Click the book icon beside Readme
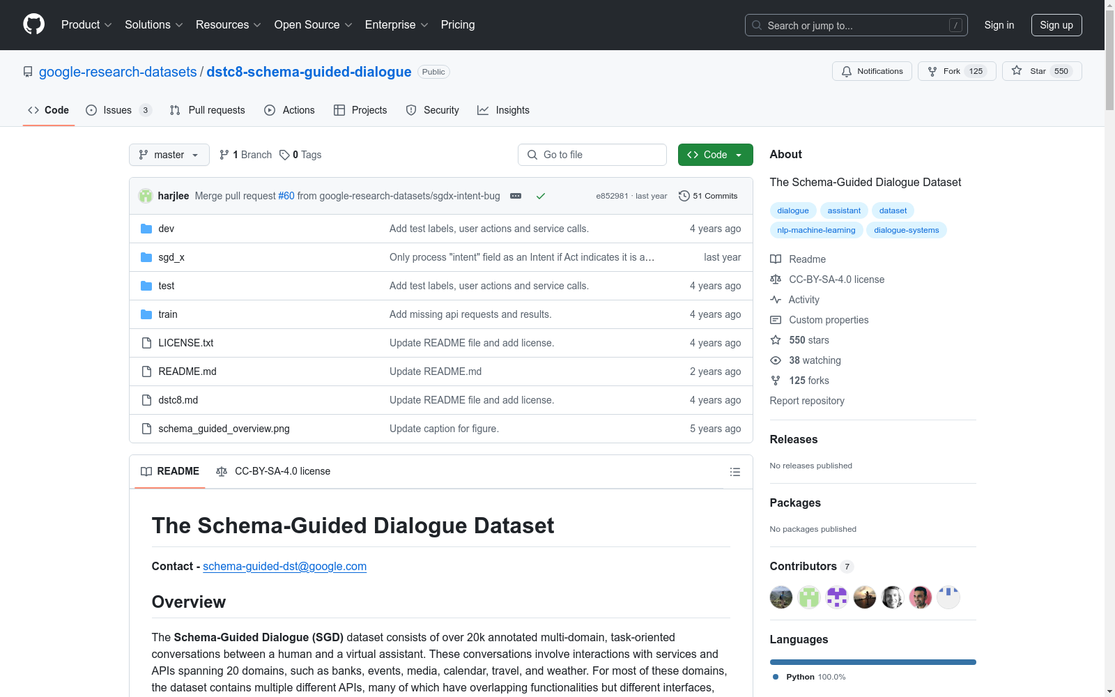 (x=776, y=259)
